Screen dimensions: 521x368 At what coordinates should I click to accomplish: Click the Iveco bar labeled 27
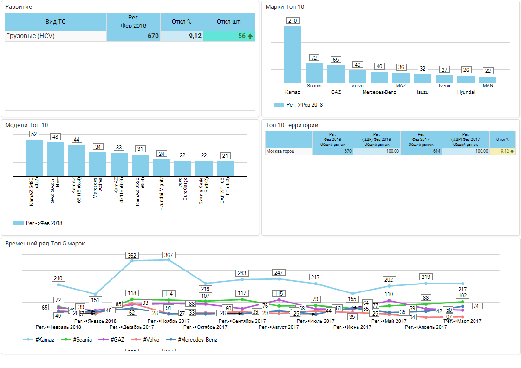click(444, 79)
